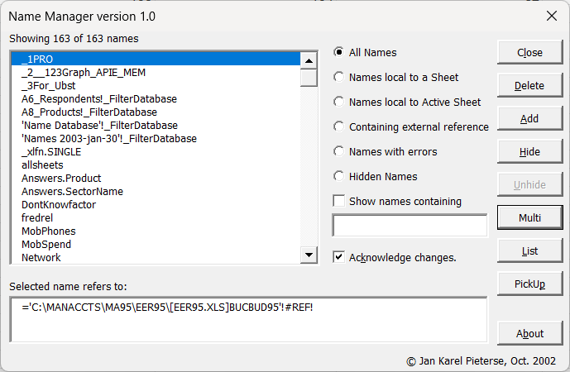Select the fredrel name
The image size is (570, 372).
pyautogui.click(x=156, y=217)
